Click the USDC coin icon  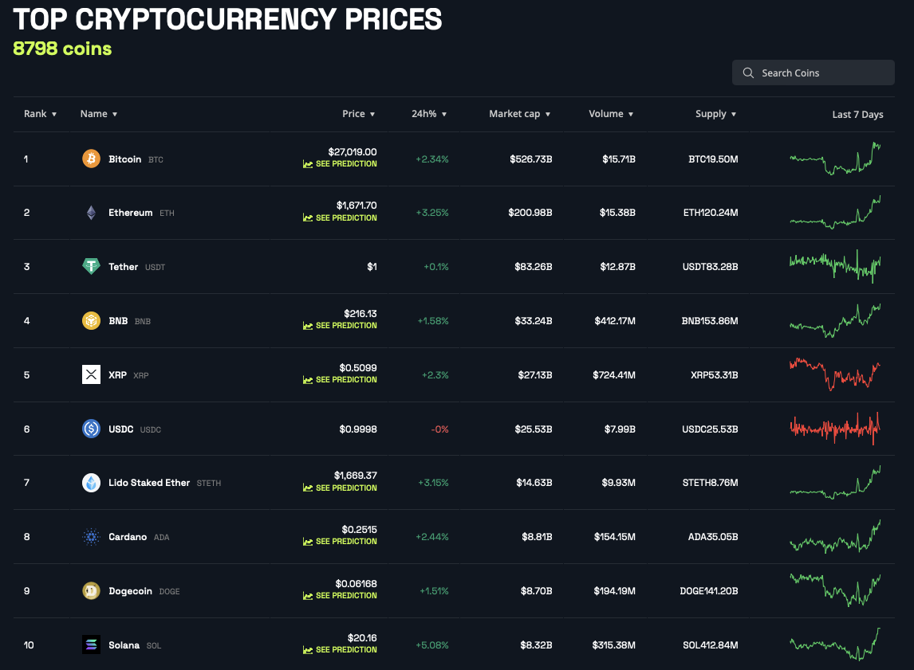91,429
